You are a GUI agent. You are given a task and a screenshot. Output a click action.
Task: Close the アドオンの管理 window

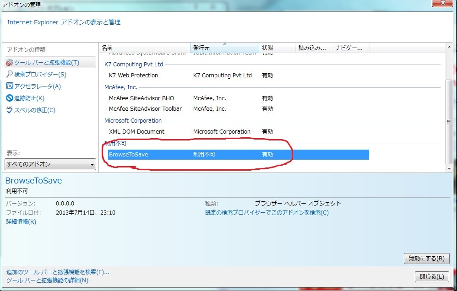(x=443, y=3)
